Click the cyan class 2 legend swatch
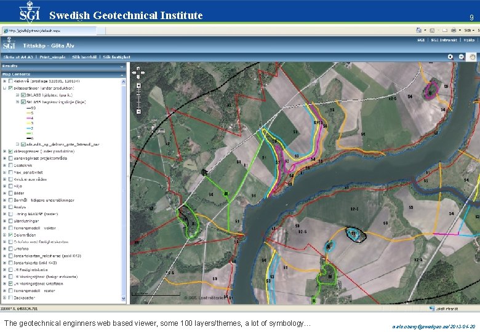Screen dimensions: 480x332 coord(30,128)
